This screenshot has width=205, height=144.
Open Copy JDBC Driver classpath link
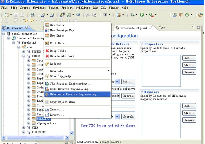(108, 126)
